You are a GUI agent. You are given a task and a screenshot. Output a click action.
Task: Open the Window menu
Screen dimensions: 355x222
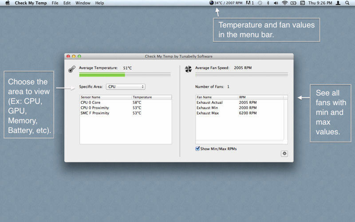[83, 3]
